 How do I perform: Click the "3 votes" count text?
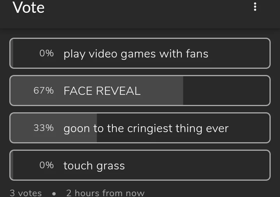click(26, 193)
